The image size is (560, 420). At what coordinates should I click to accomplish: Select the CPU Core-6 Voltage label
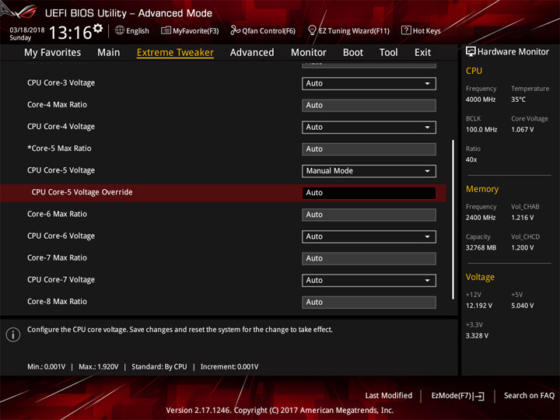coord(61,236)
